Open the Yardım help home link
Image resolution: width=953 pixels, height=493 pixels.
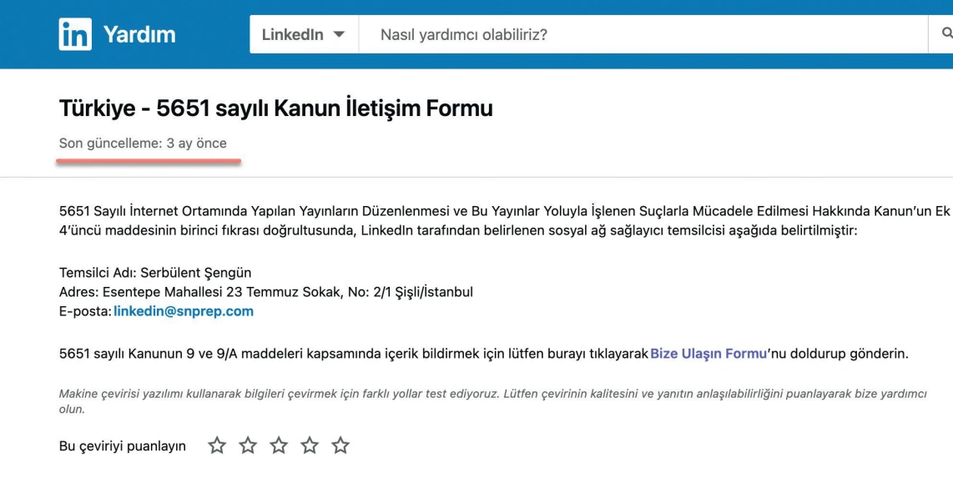[139, 35]
